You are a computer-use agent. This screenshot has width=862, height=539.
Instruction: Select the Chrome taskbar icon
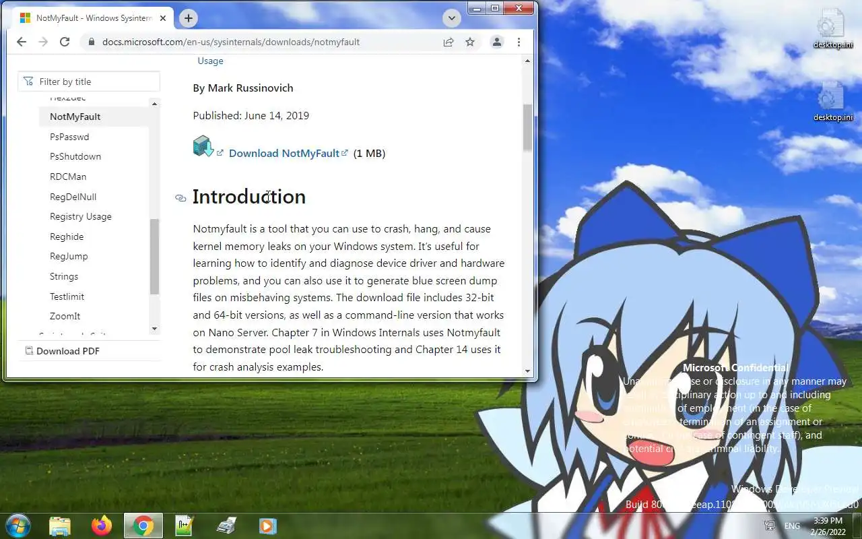tap(143, 526)
